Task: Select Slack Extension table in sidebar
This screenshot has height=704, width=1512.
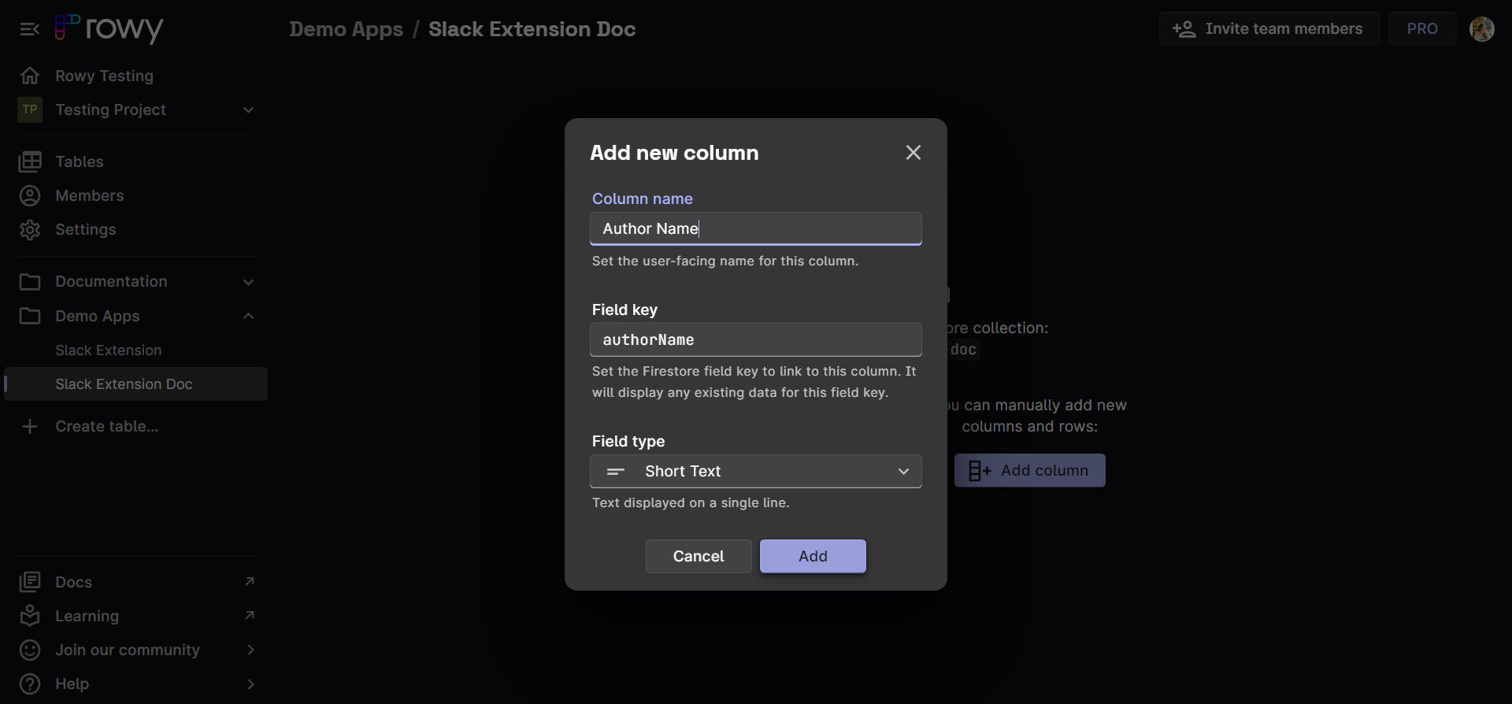Action: (108, 350)
